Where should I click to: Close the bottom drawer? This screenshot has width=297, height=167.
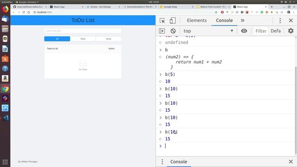click(291, 162)
